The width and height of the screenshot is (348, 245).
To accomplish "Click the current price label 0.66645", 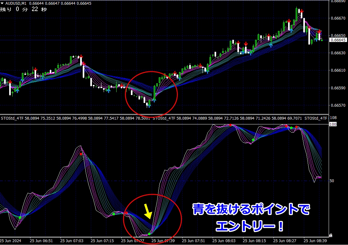I will tap(337, 40).
